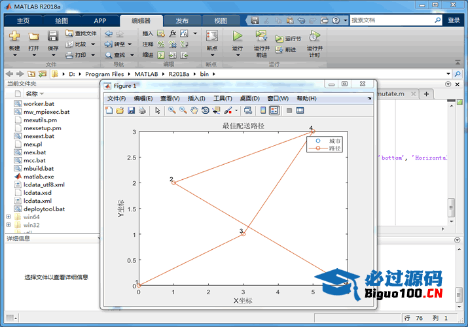Click the Run and Advance (运行并前进) icon
This screenshot has width=468, height=327.
(x=261, y=36)
